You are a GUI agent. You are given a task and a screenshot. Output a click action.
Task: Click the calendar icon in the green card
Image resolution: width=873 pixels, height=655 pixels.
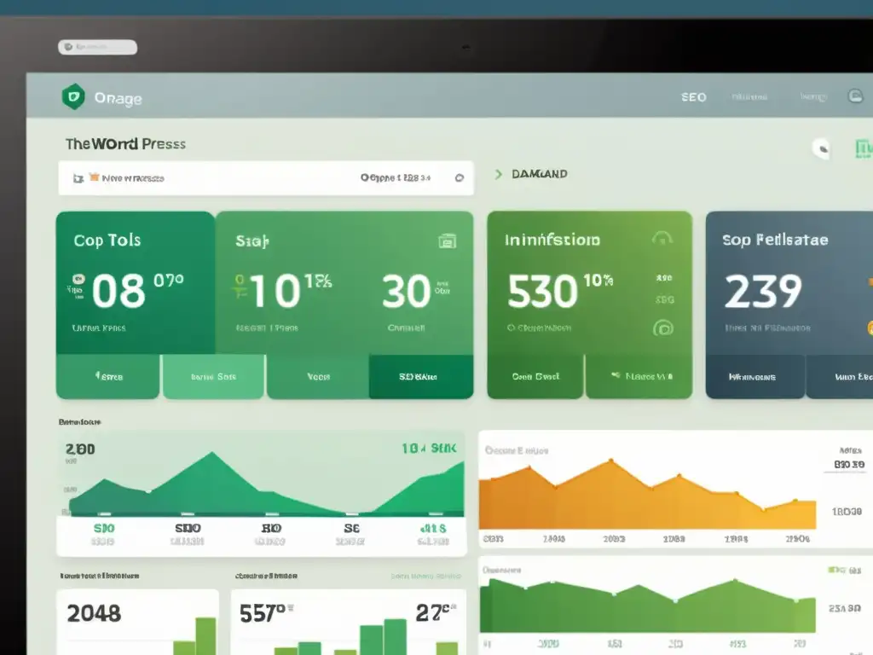point(447,241)
